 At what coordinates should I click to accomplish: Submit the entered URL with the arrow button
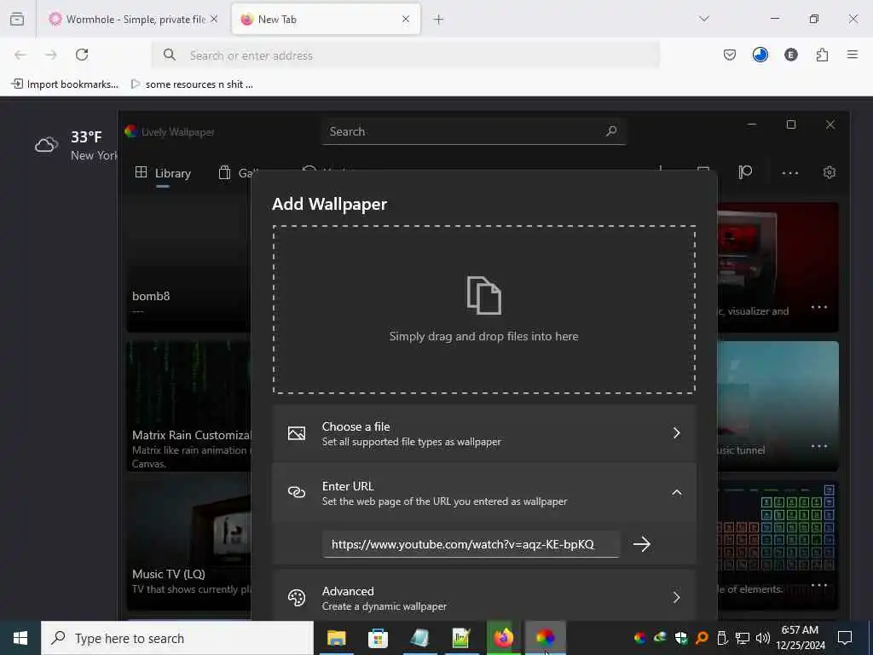click(642, 543)
